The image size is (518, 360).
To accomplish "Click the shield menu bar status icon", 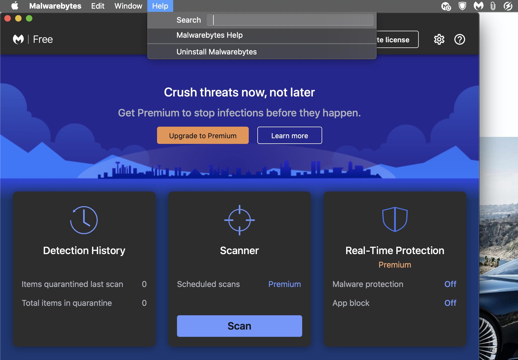I will point(462,6).
